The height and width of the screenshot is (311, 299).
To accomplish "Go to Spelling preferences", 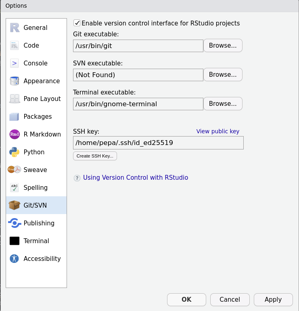I will 36,188.
